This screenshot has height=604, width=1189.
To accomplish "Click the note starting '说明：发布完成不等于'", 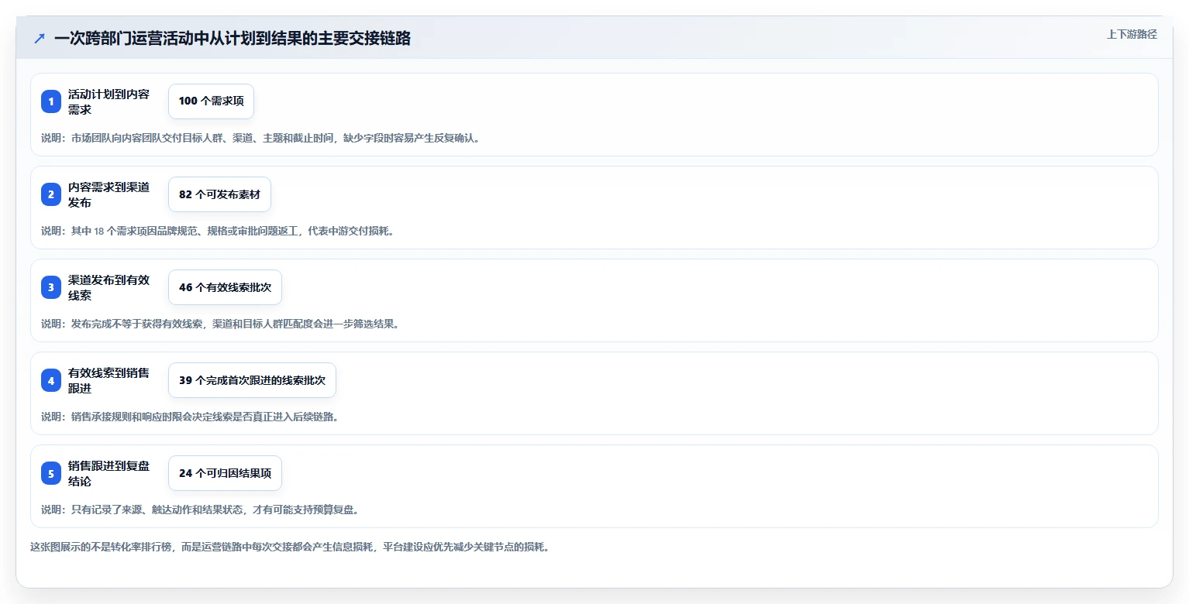I will pos(220,324).
